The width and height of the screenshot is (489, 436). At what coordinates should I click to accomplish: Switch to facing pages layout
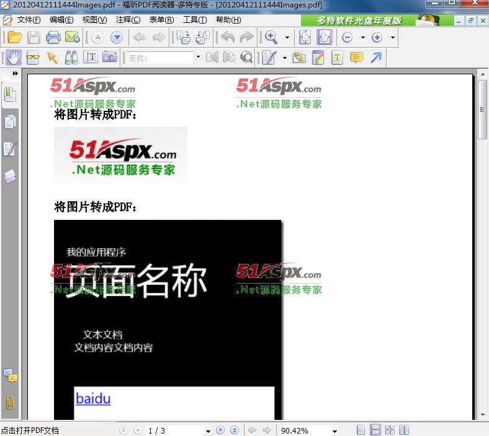(x=404, y=430)
